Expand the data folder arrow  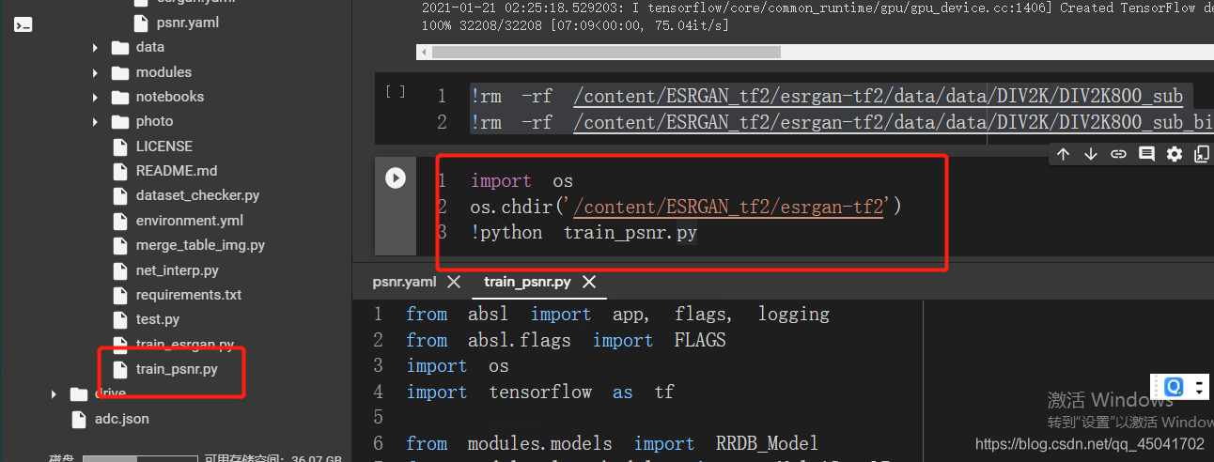(95, 47)
